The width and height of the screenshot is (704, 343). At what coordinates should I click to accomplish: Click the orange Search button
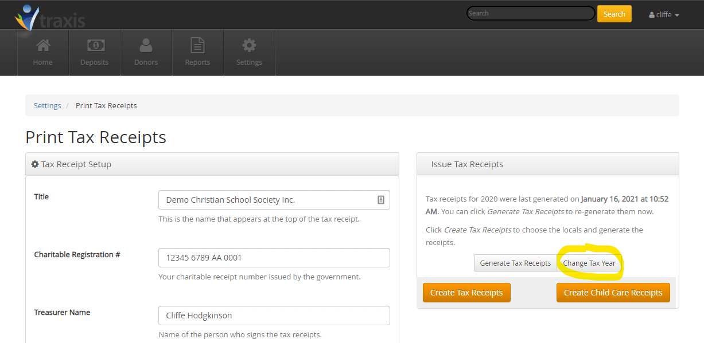(614, 14)
